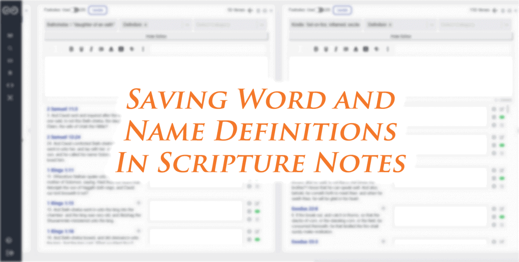
Task: Toggle bold in the Bathsheba panel editor
Action: (x=71, y=49)
